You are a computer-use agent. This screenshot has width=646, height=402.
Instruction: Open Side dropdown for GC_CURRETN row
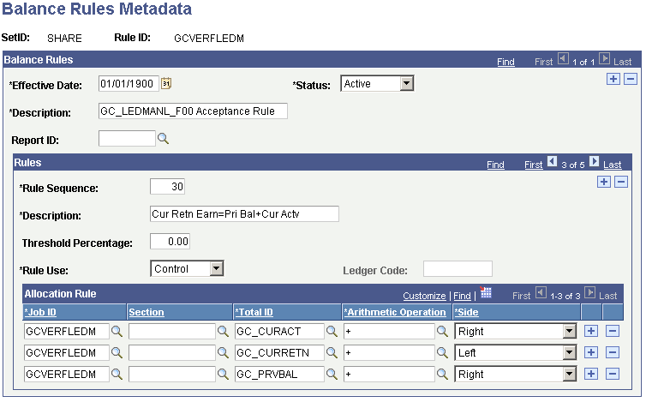569,352
